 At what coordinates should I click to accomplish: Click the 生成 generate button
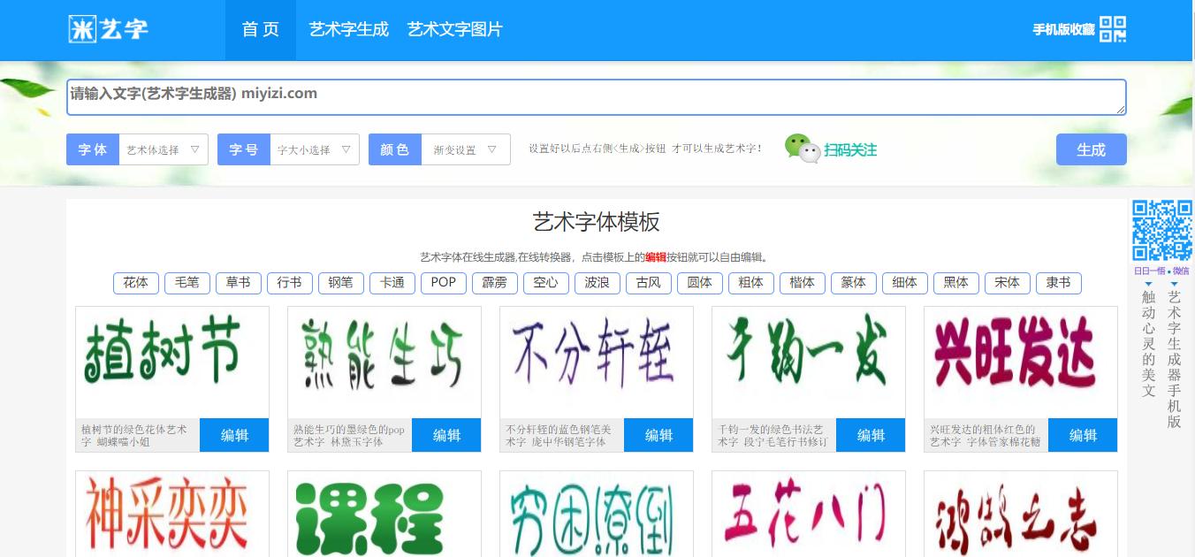(1091, 149)
